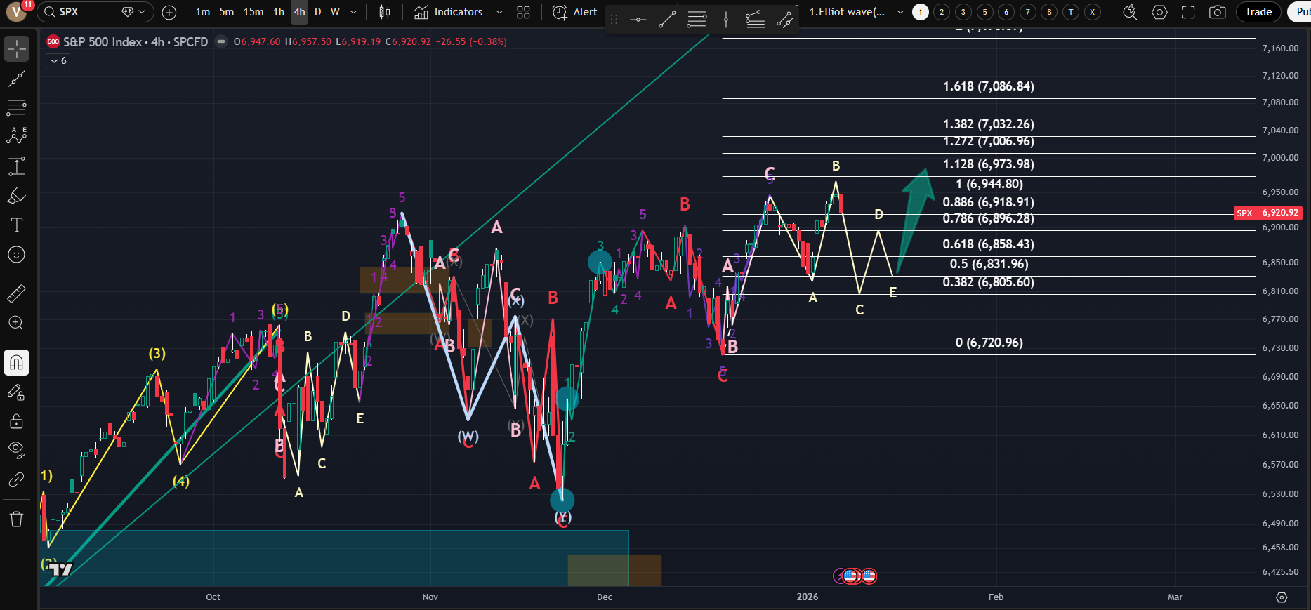This screenshot has width=1311, height=610.
Task: Open the emoji and stickers tool
Action: tap(16, 255)
